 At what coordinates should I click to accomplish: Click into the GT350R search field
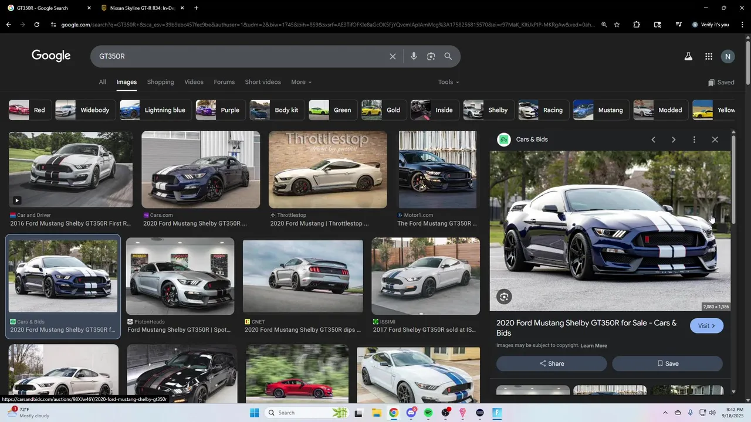[x=241, y=56]
